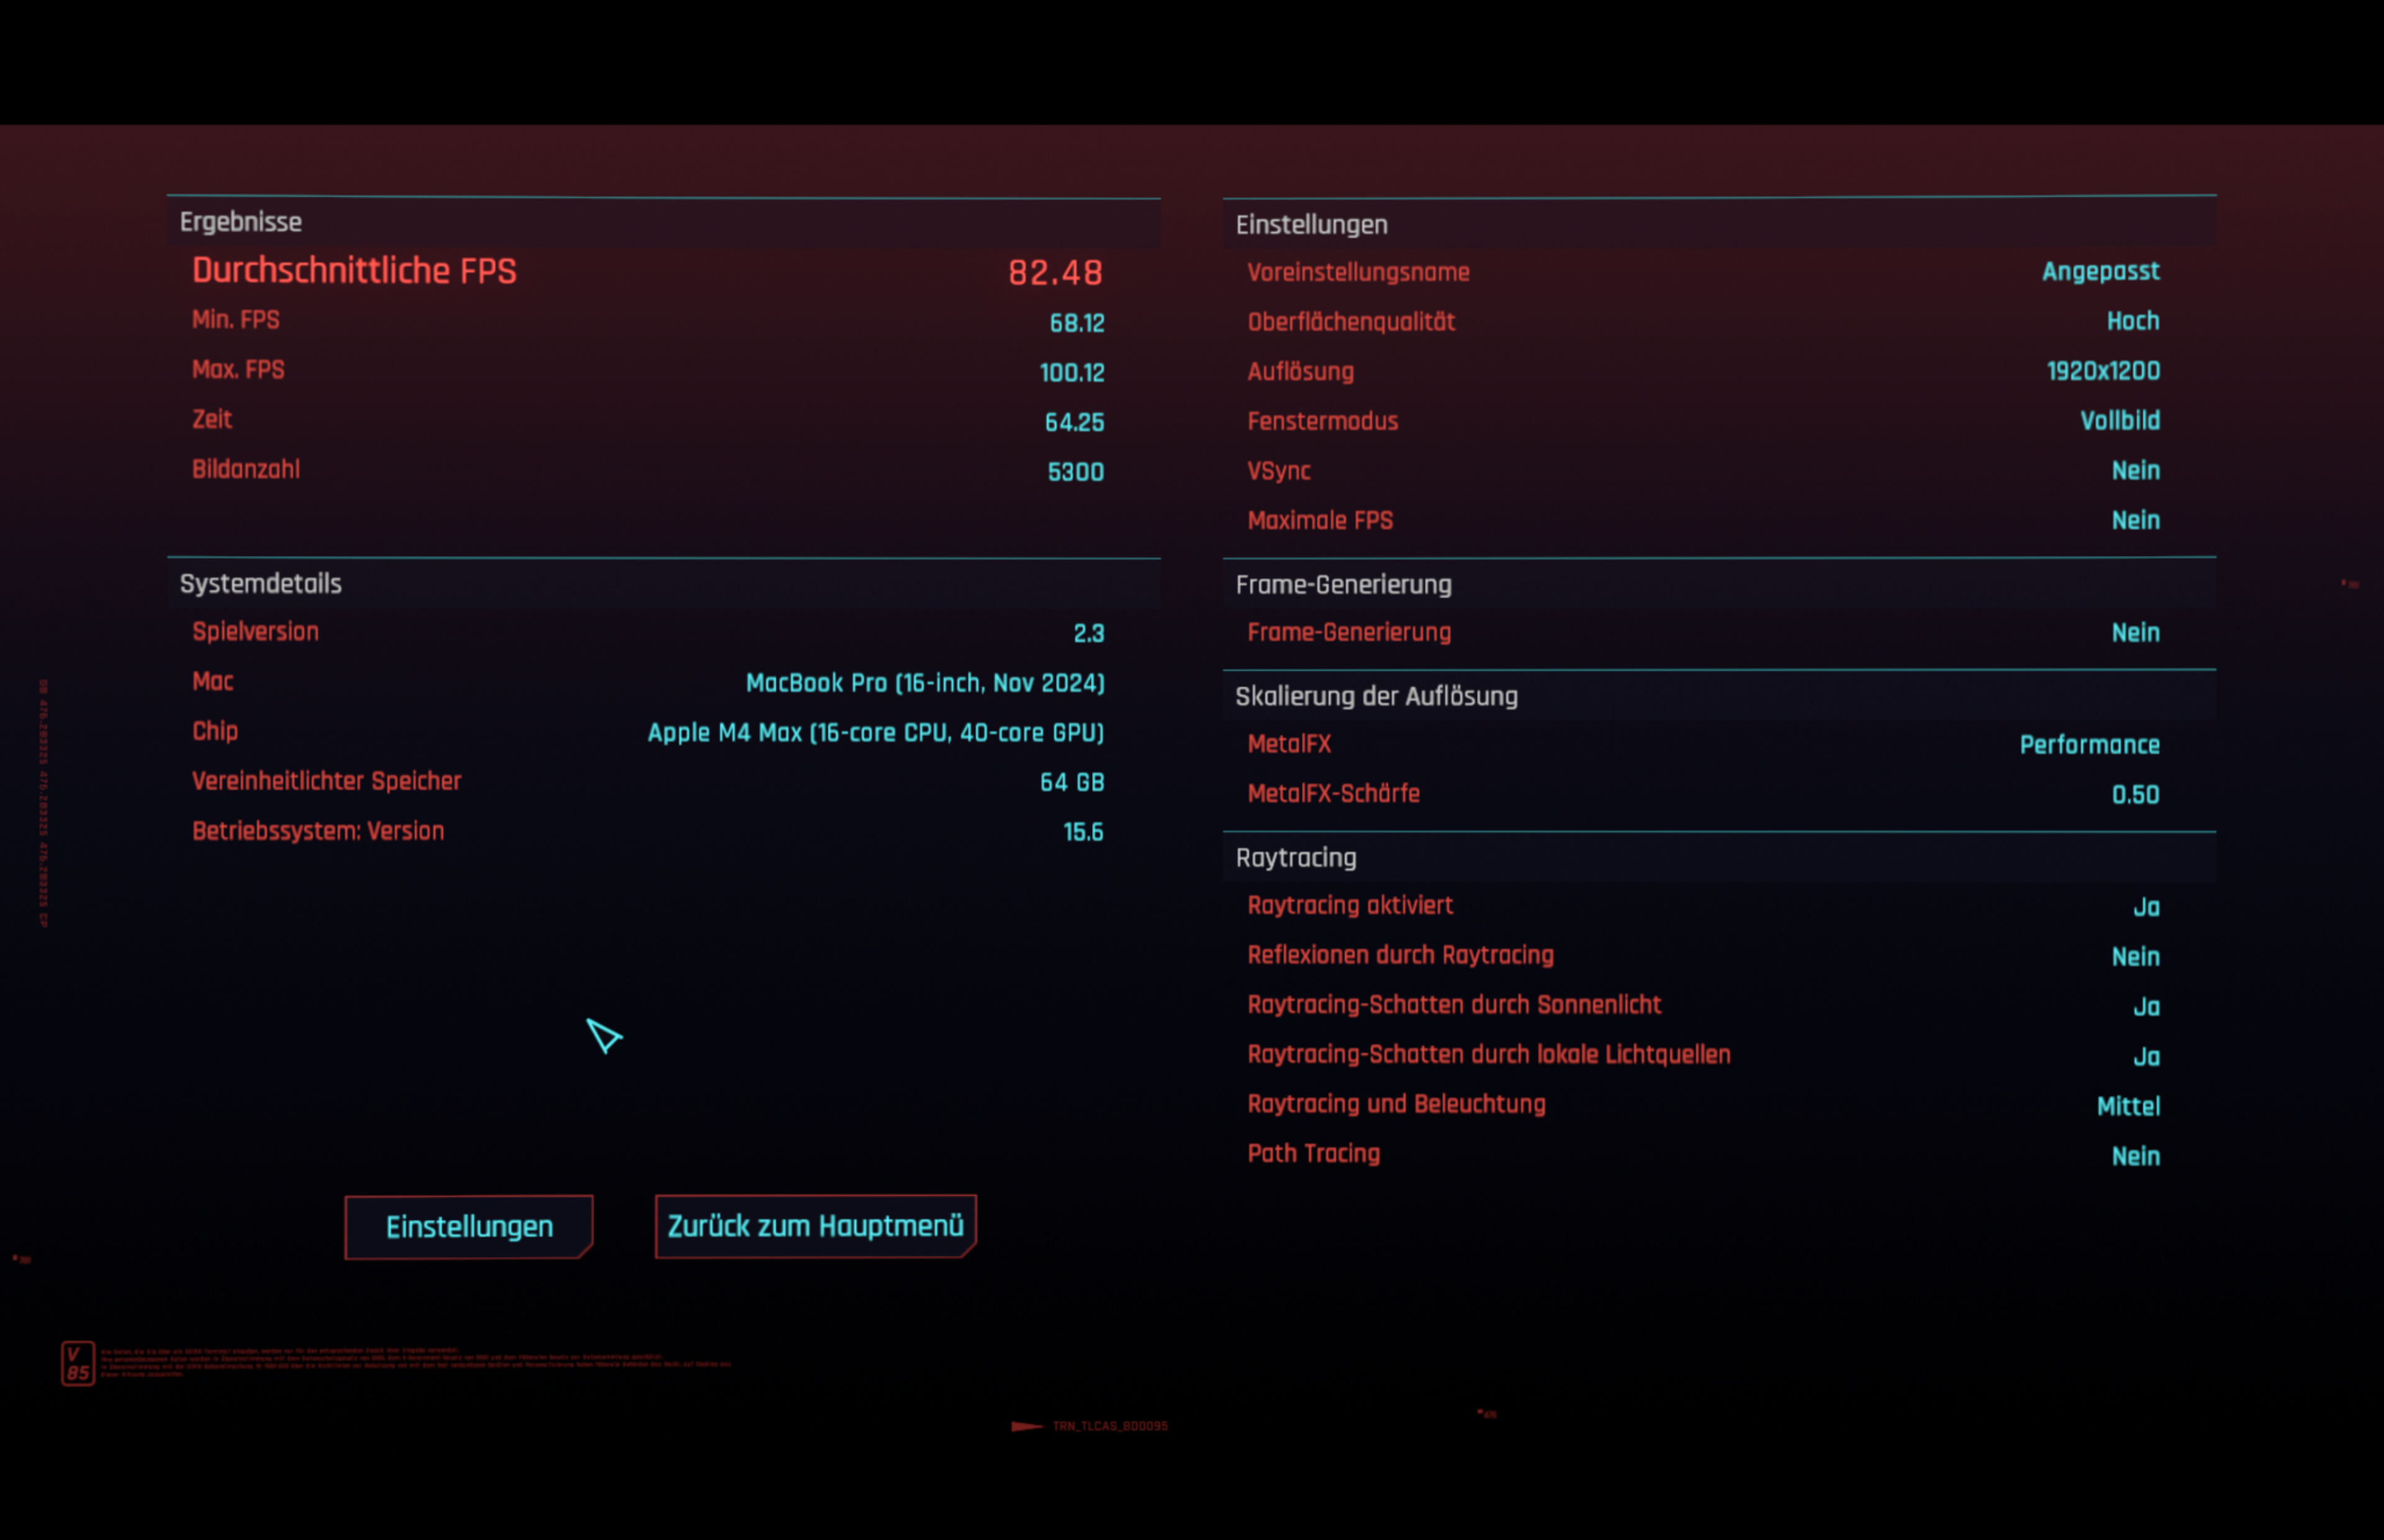Select the Ergebnisse section header

(x=241, y=222)
